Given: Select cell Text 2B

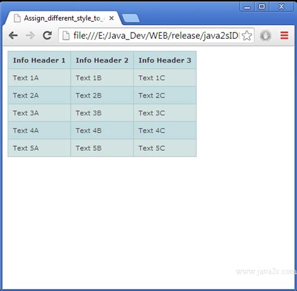Looking at the screenshot, I should [102, 96].
